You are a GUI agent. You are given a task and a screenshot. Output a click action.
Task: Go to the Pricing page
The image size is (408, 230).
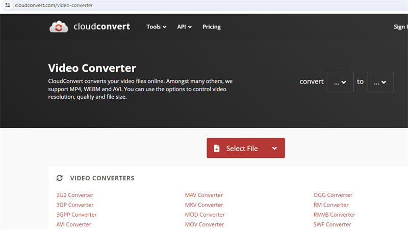(212, 27)
